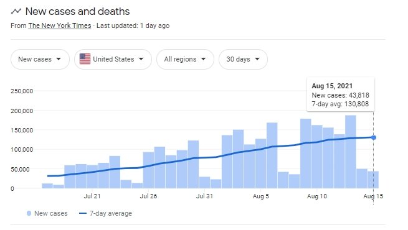
Task: Click the trend line icon beside the title
Action: click(16, 11)
